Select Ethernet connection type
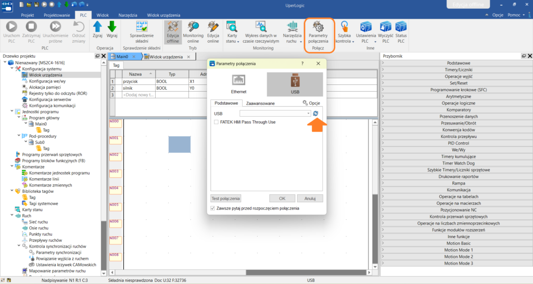This screenshot has width=533, height=284. 238,84
